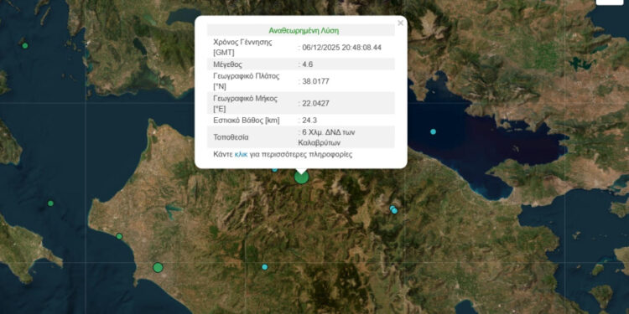629x314 pixels.
Task: Select the paired cyan markers east of the epicenter
Action: [393, 209]
